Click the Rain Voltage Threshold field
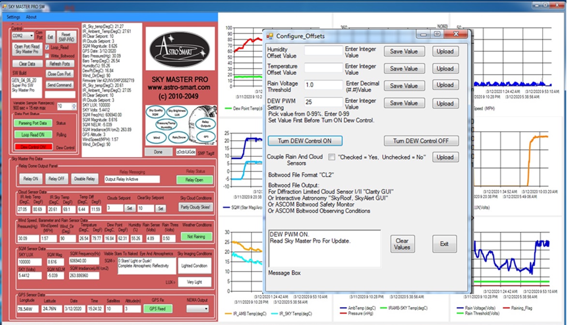567x325 pixels. (323, 85)
